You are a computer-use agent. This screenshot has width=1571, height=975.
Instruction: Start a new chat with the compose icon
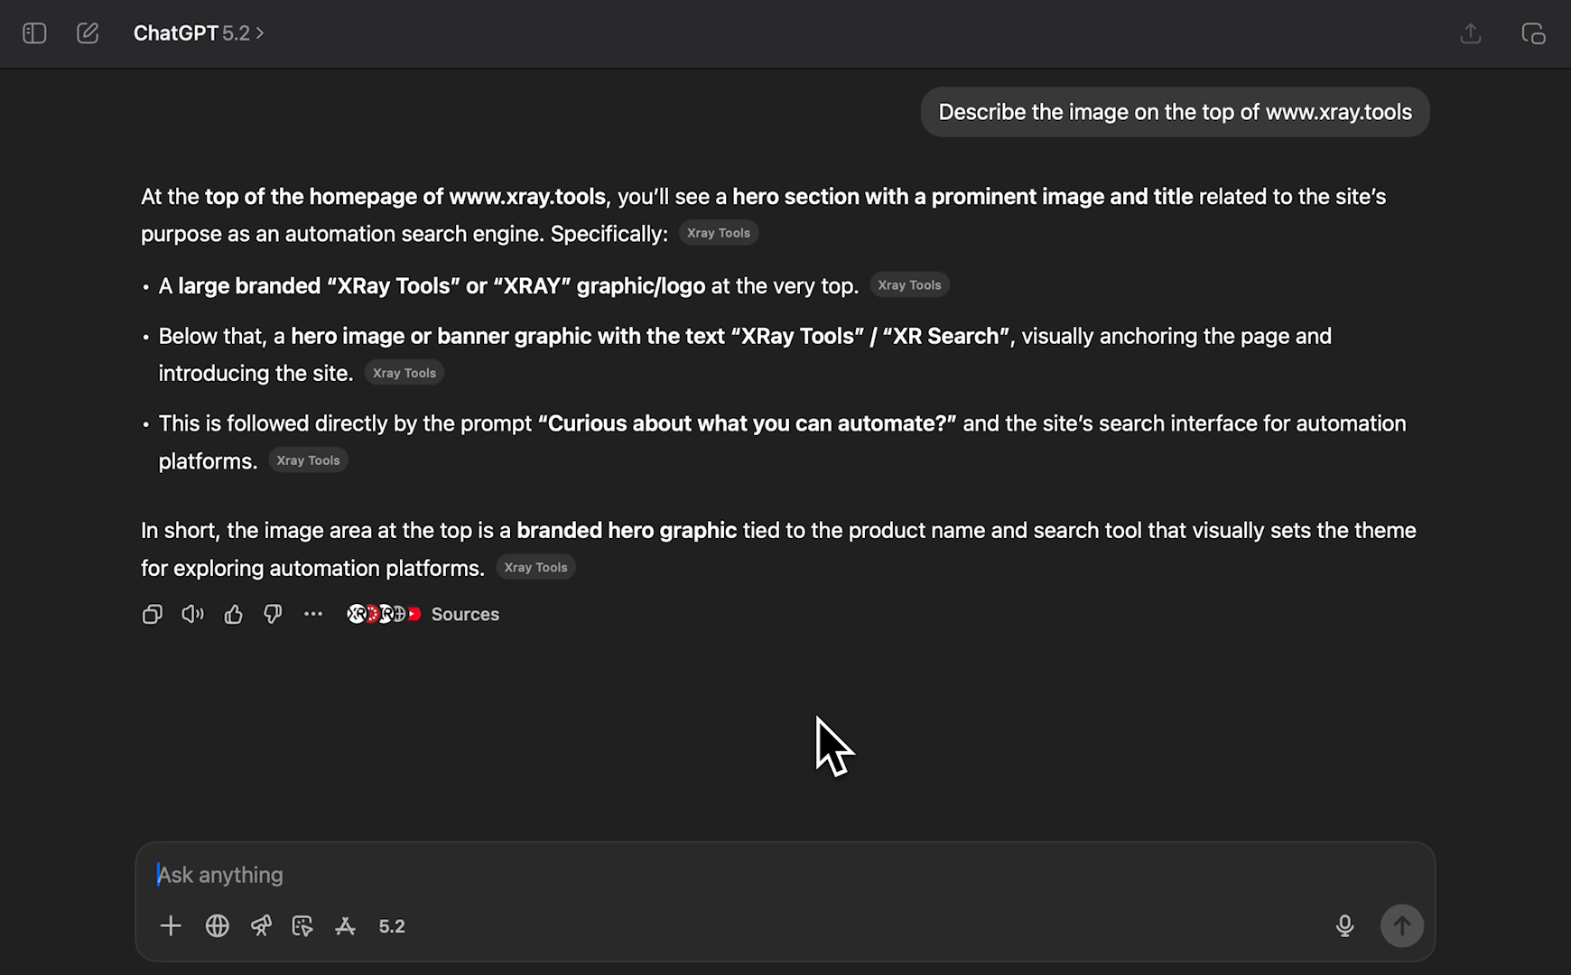[x=88, y=32]
